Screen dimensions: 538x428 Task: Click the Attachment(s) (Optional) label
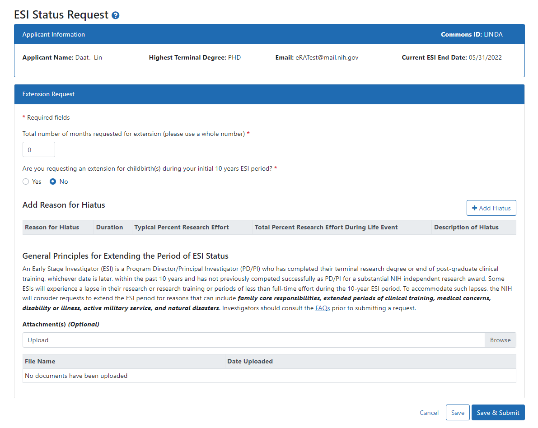pyautogui.click(x=61, y=325)
